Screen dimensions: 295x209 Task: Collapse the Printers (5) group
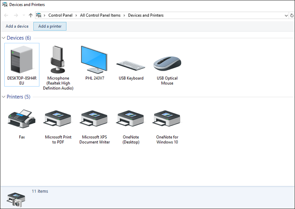coord(4,97)
